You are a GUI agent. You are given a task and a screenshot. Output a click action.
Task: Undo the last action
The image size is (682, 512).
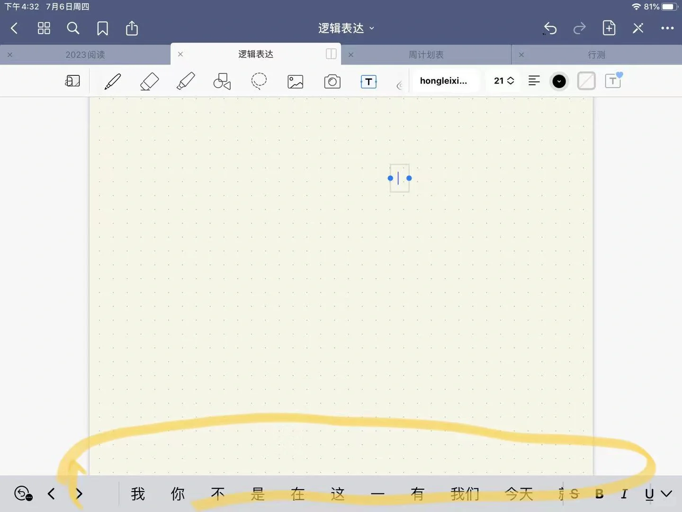(x=550, y=28)
